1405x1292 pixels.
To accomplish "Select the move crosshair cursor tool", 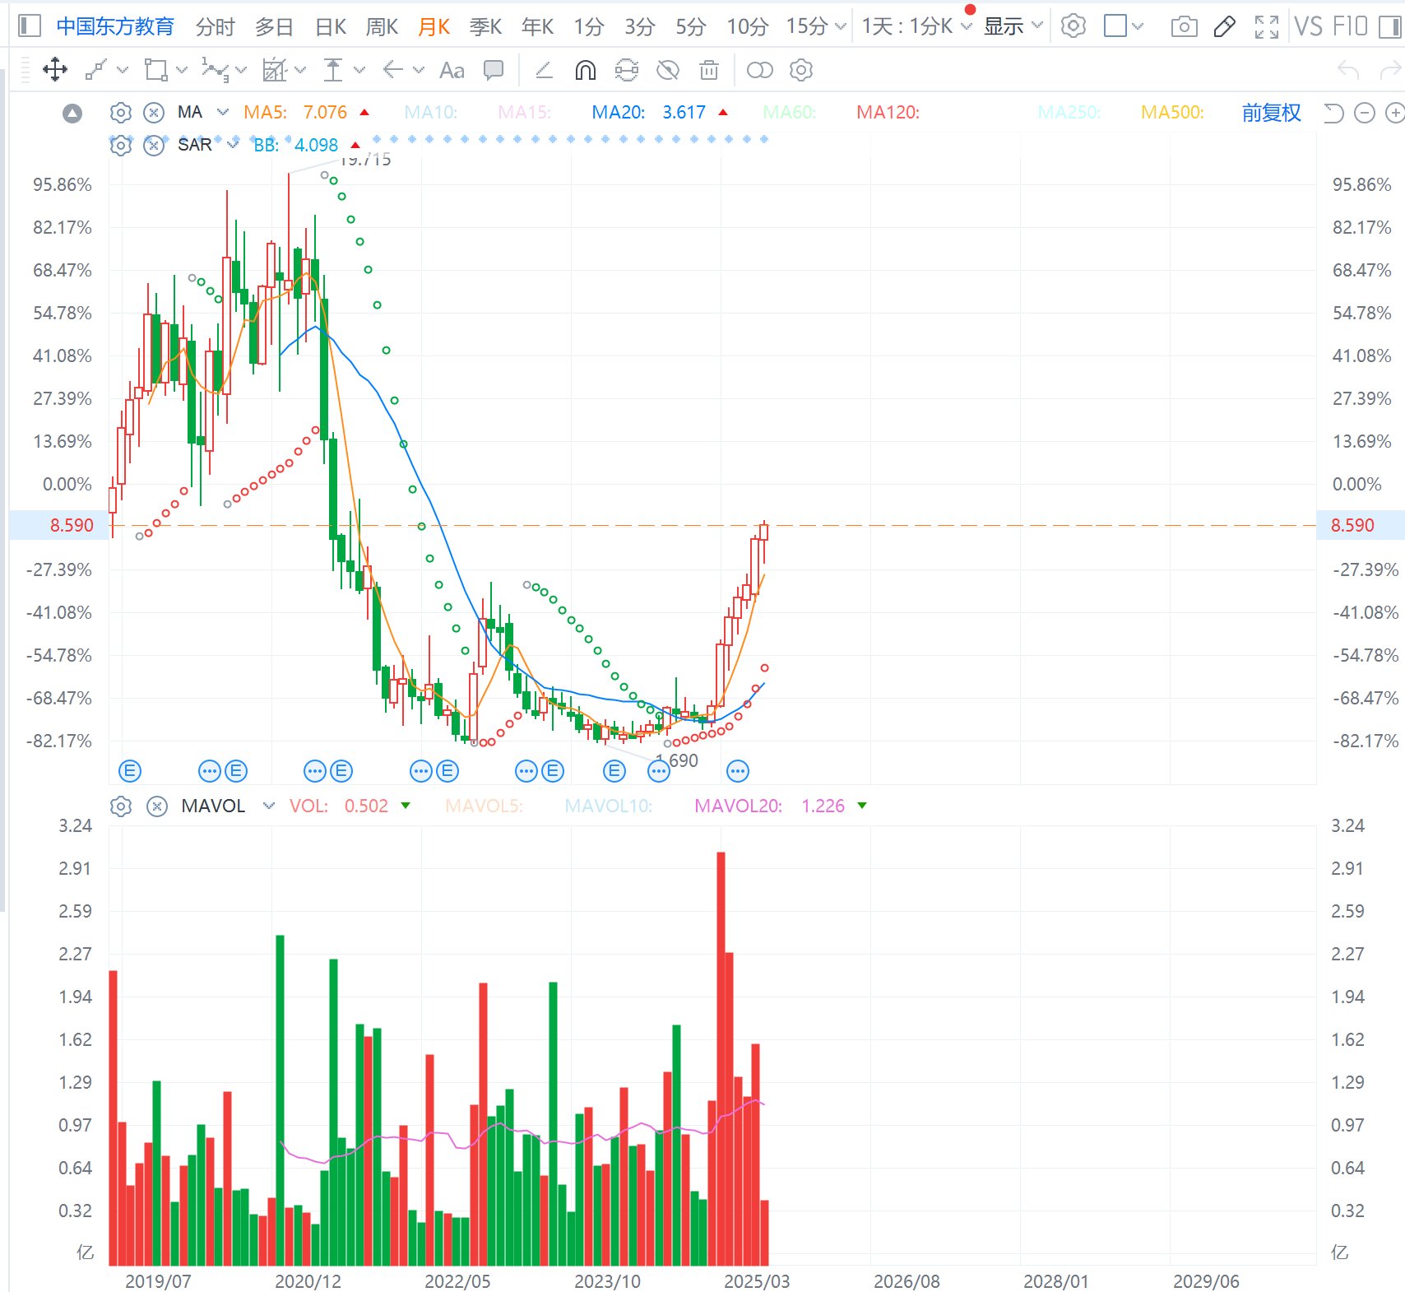I will coord(54,70).
